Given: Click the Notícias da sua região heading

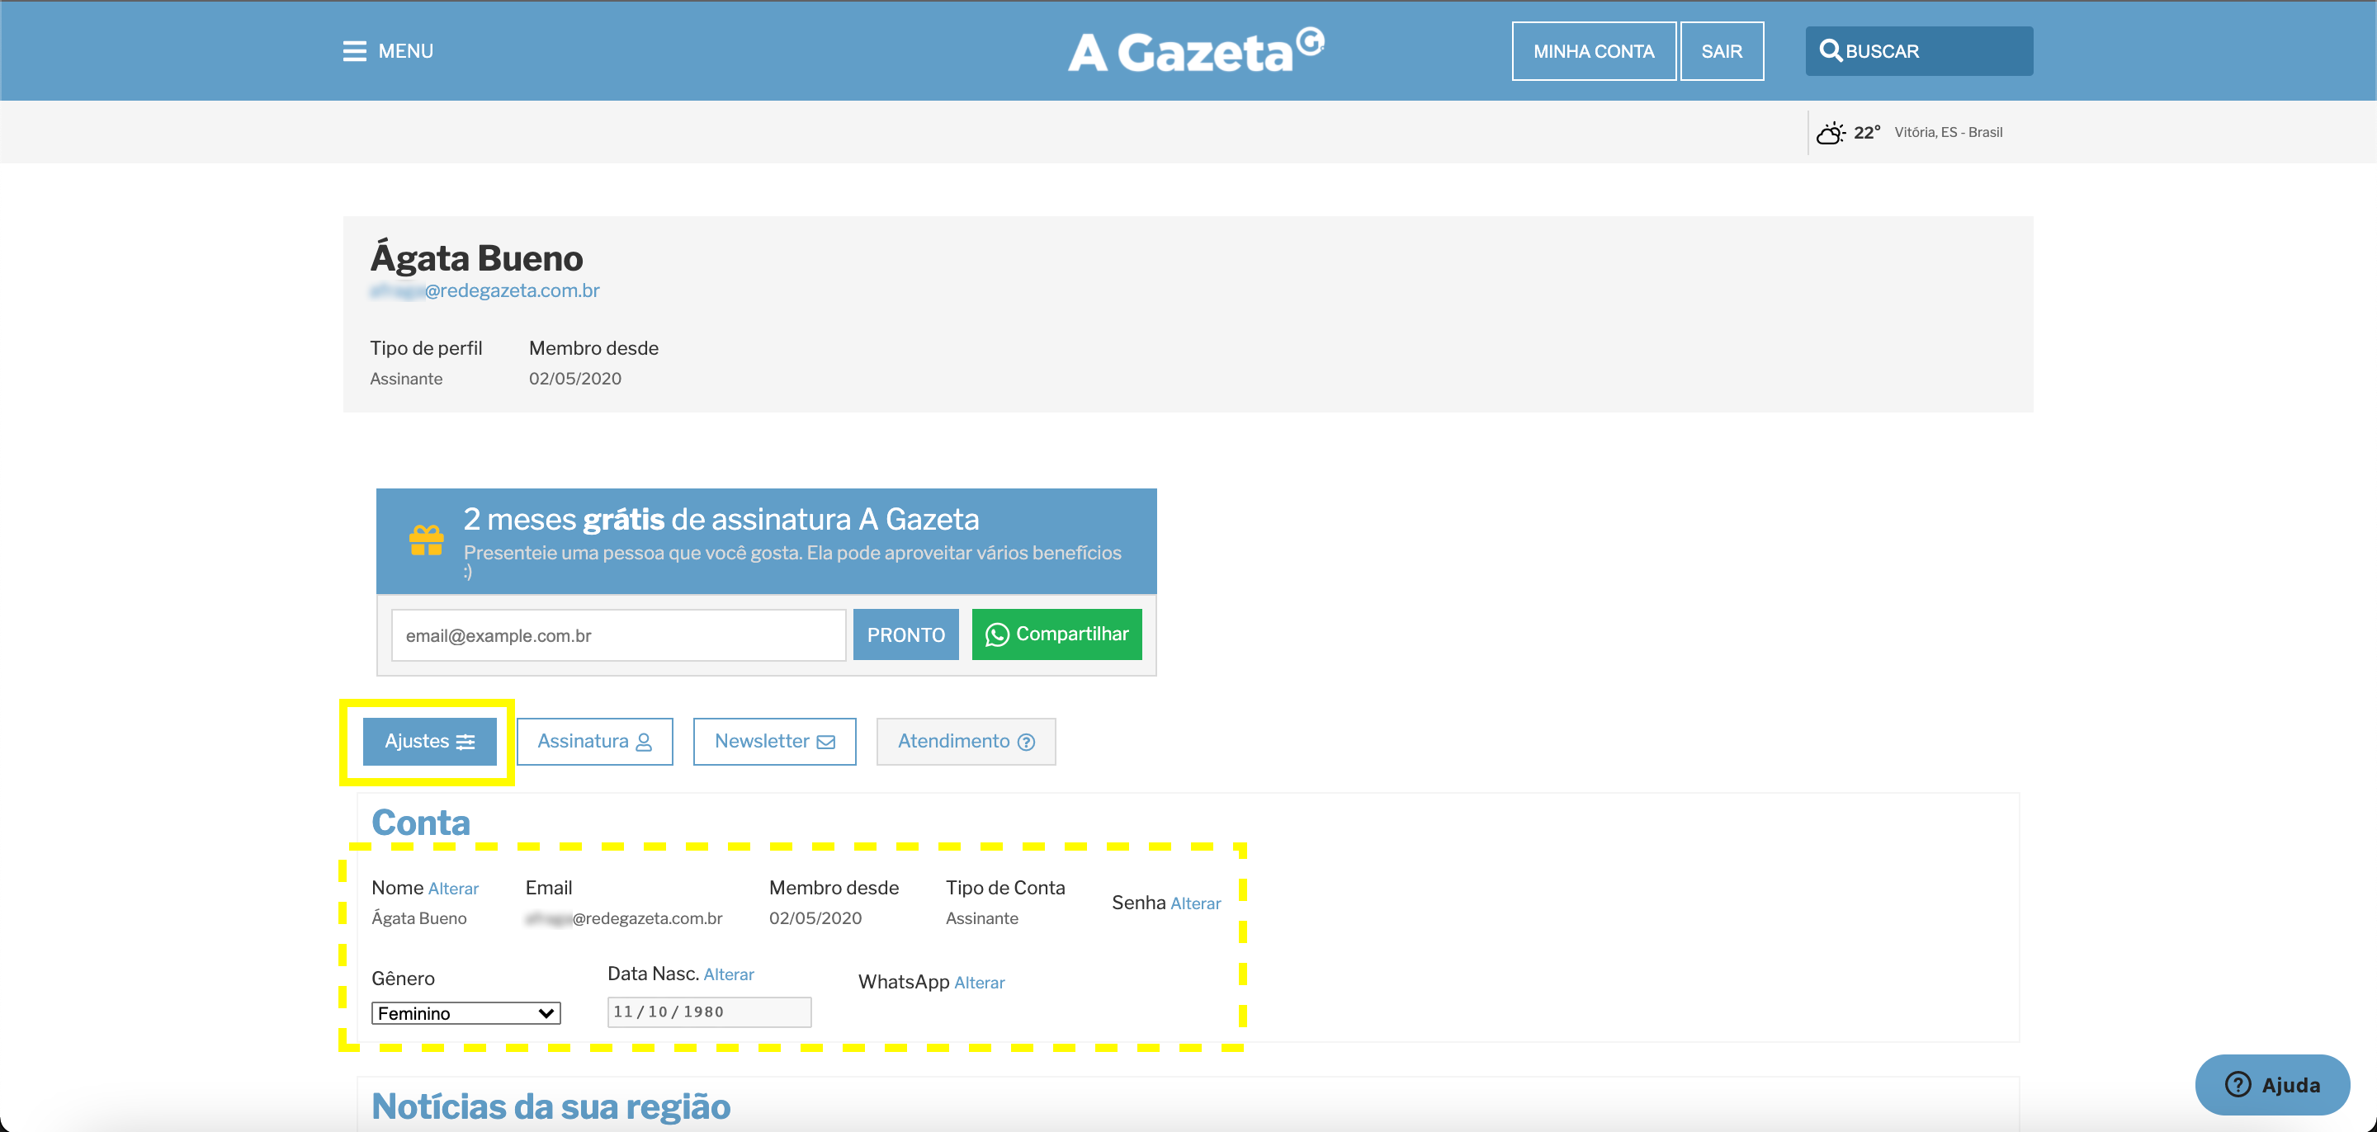Looking at the screenshot, I should click(551, 1106).
